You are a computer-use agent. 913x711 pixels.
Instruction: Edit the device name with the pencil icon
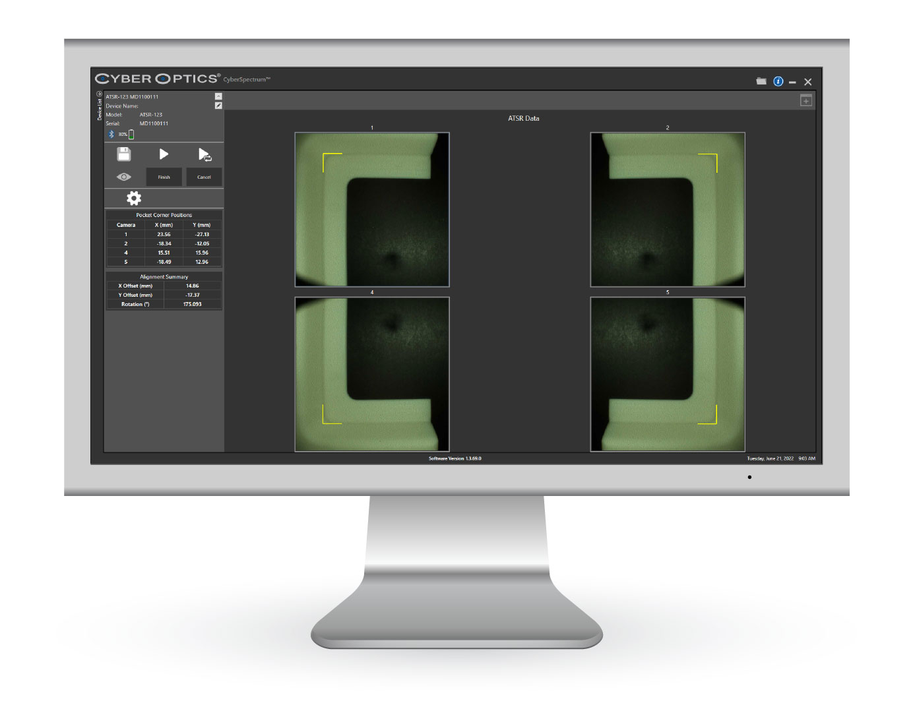(218, 105)
